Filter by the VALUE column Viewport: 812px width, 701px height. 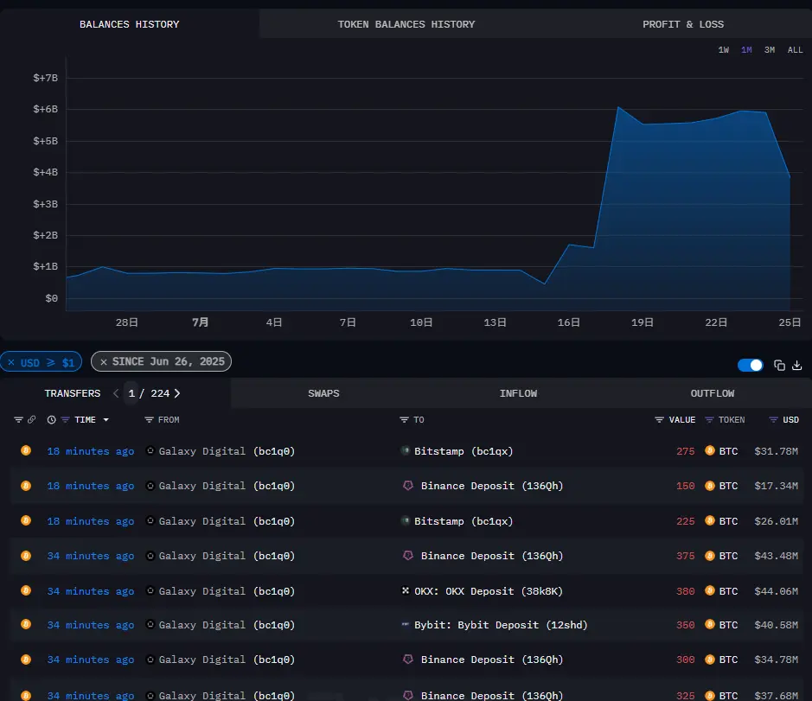coord(659,420)
